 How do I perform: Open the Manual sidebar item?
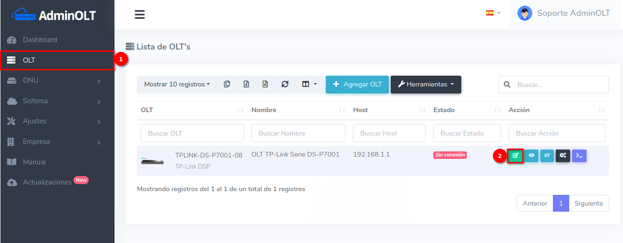click(34, 162)
